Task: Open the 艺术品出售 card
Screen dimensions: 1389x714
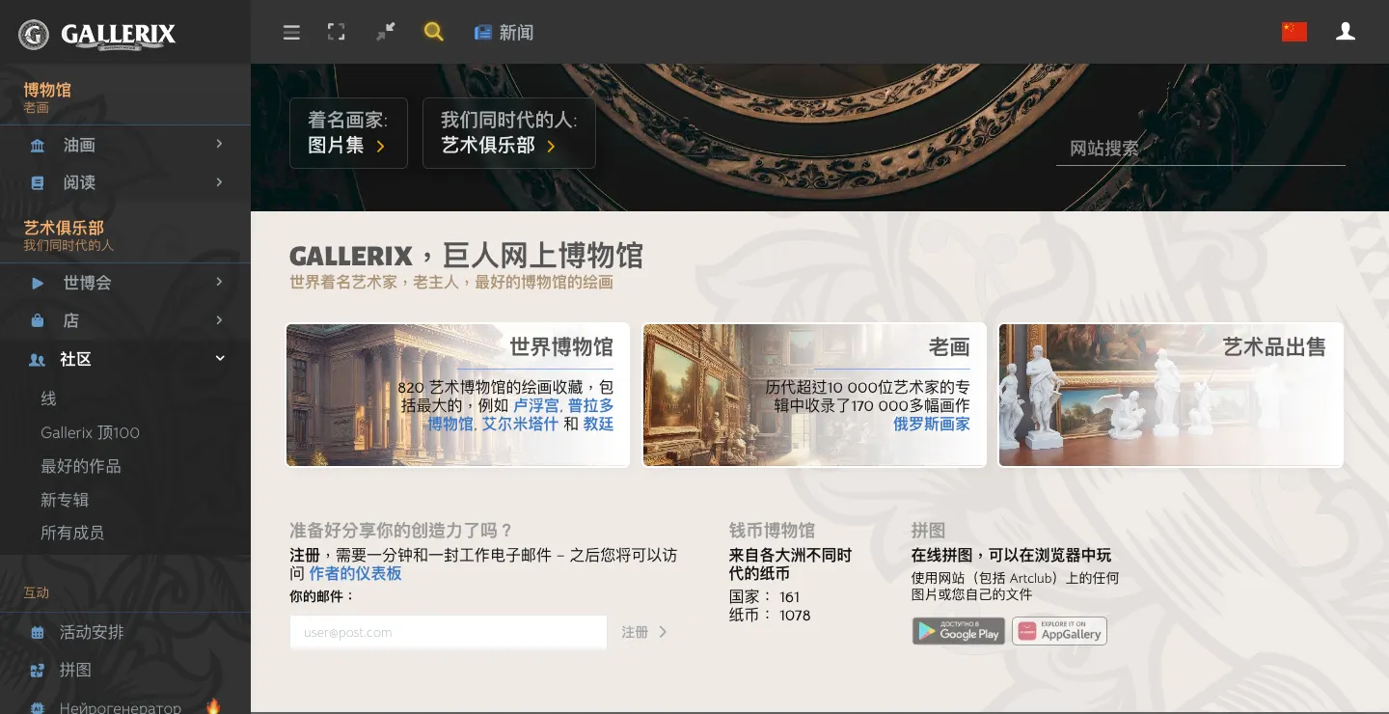Action: tap(1171, 395)
